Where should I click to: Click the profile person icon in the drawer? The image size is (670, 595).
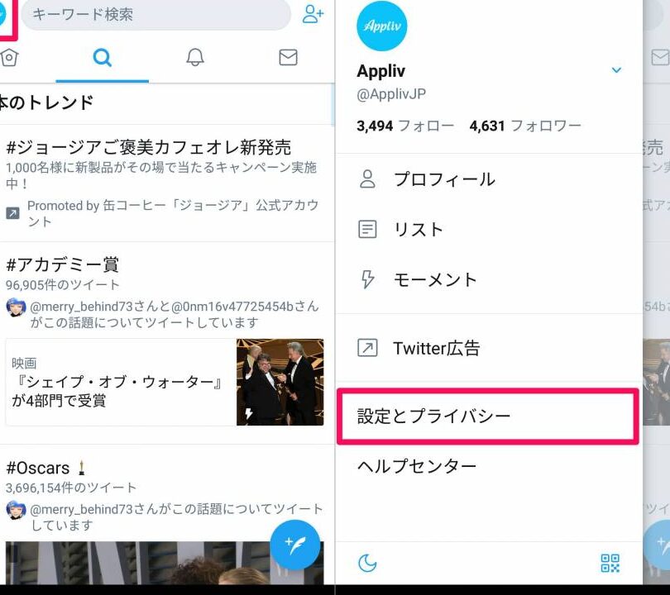tap(367, 179)
